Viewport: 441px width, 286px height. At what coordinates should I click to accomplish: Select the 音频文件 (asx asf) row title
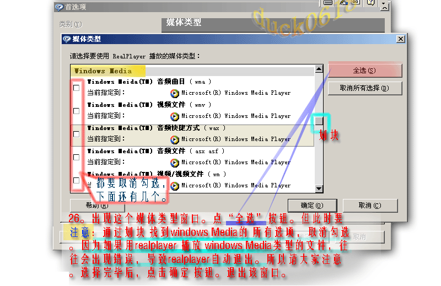(x=156, y=151)
